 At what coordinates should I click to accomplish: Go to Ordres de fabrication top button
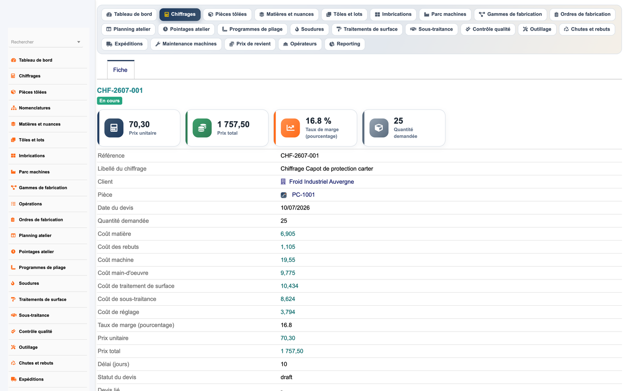coord(582,14)
